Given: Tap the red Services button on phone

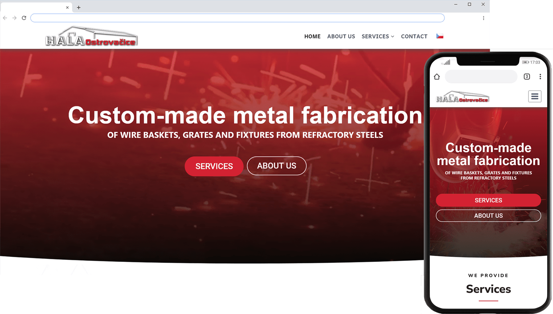Looking at the screenshot, I should pyautogui.click(x=488, y=200).
